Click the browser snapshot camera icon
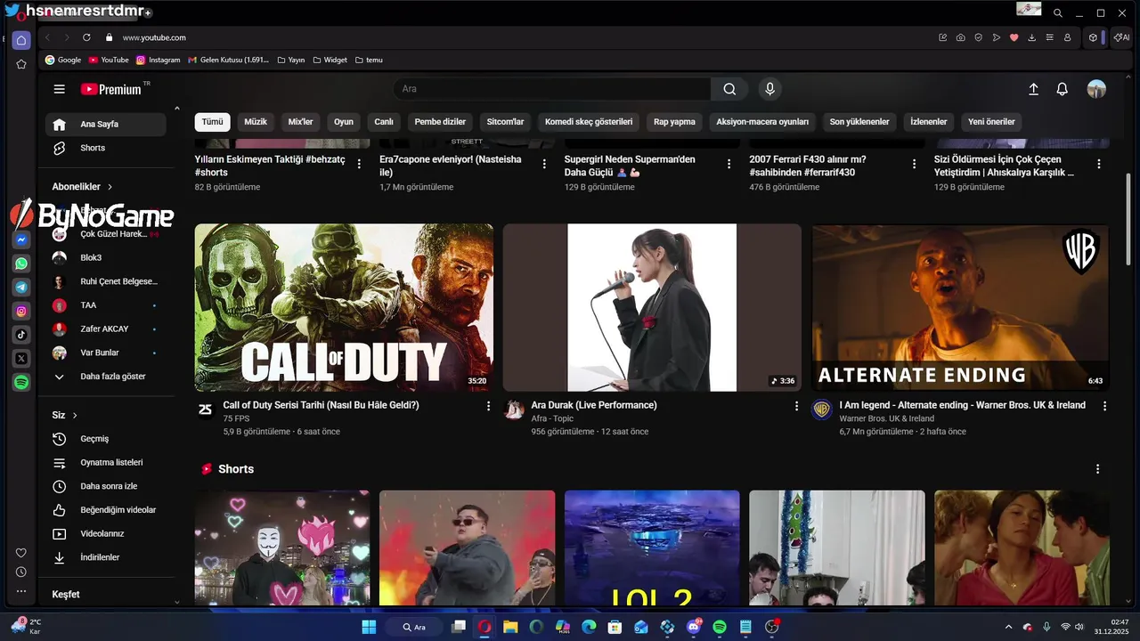The image size is (1140, 641). 960,37
